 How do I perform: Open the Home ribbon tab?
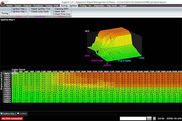[x=9, y=6]
